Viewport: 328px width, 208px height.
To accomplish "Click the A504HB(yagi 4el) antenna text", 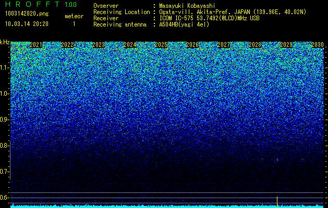I will pyautogui.click(x=184, y=24).
